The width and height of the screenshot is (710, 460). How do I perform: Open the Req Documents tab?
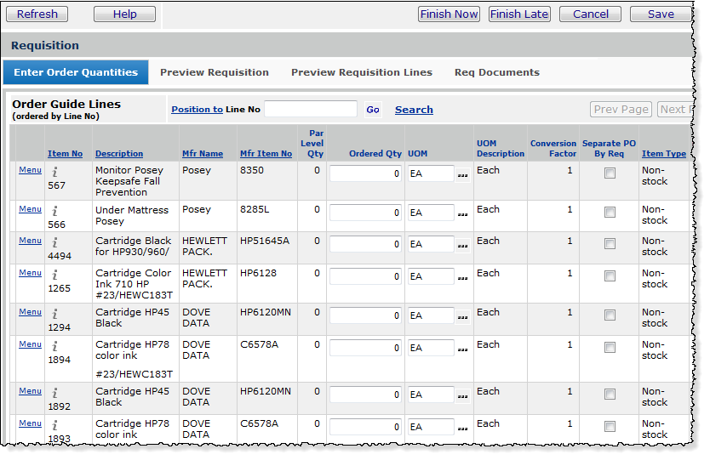click(497, 72)
